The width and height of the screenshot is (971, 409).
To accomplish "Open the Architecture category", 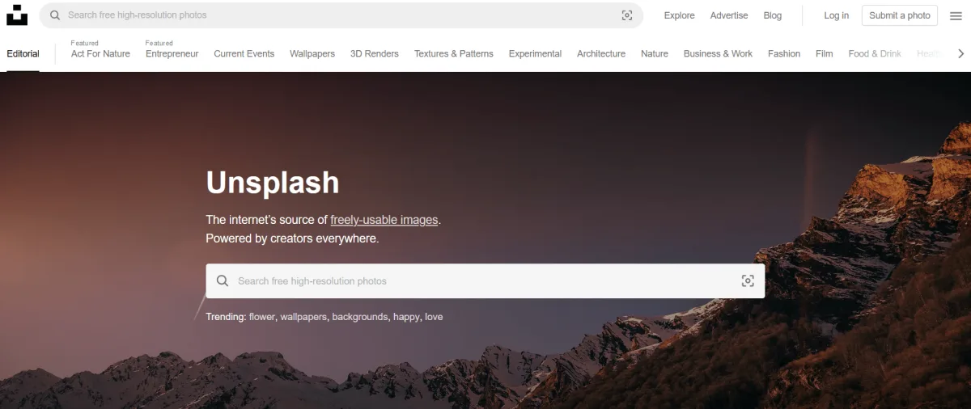I will pos(601,53).
